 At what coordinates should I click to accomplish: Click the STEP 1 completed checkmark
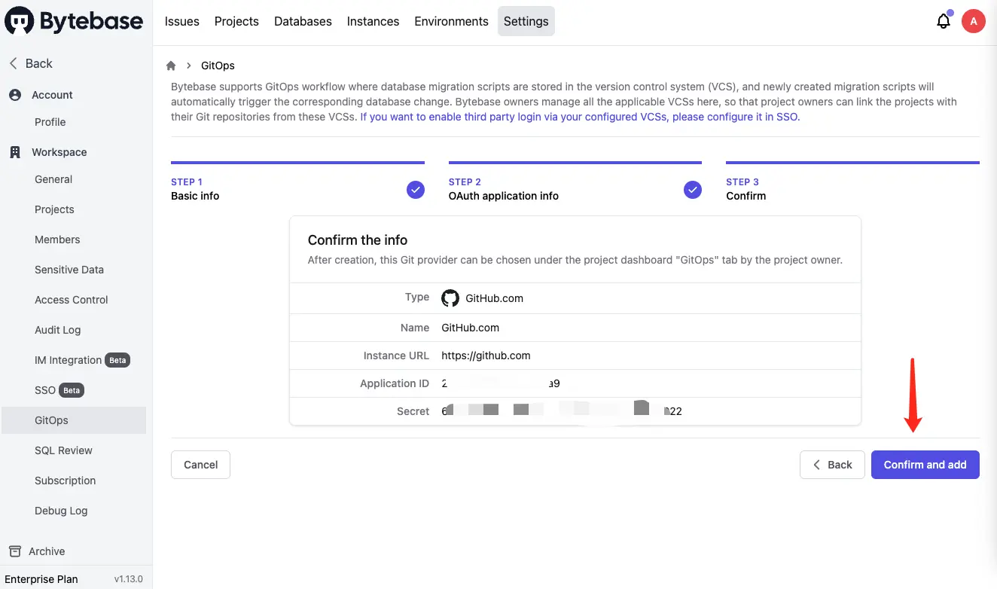[415, 189]
